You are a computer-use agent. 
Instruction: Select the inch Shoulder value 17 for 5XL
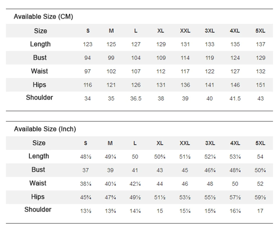pyautogui.click(x=260, y=211)
